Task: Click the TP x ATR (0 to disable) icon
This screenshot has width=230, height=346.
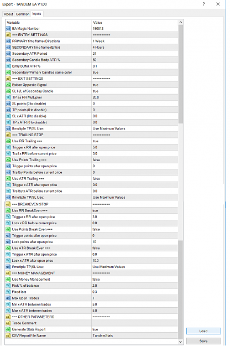Action: [x=8, y=122]
